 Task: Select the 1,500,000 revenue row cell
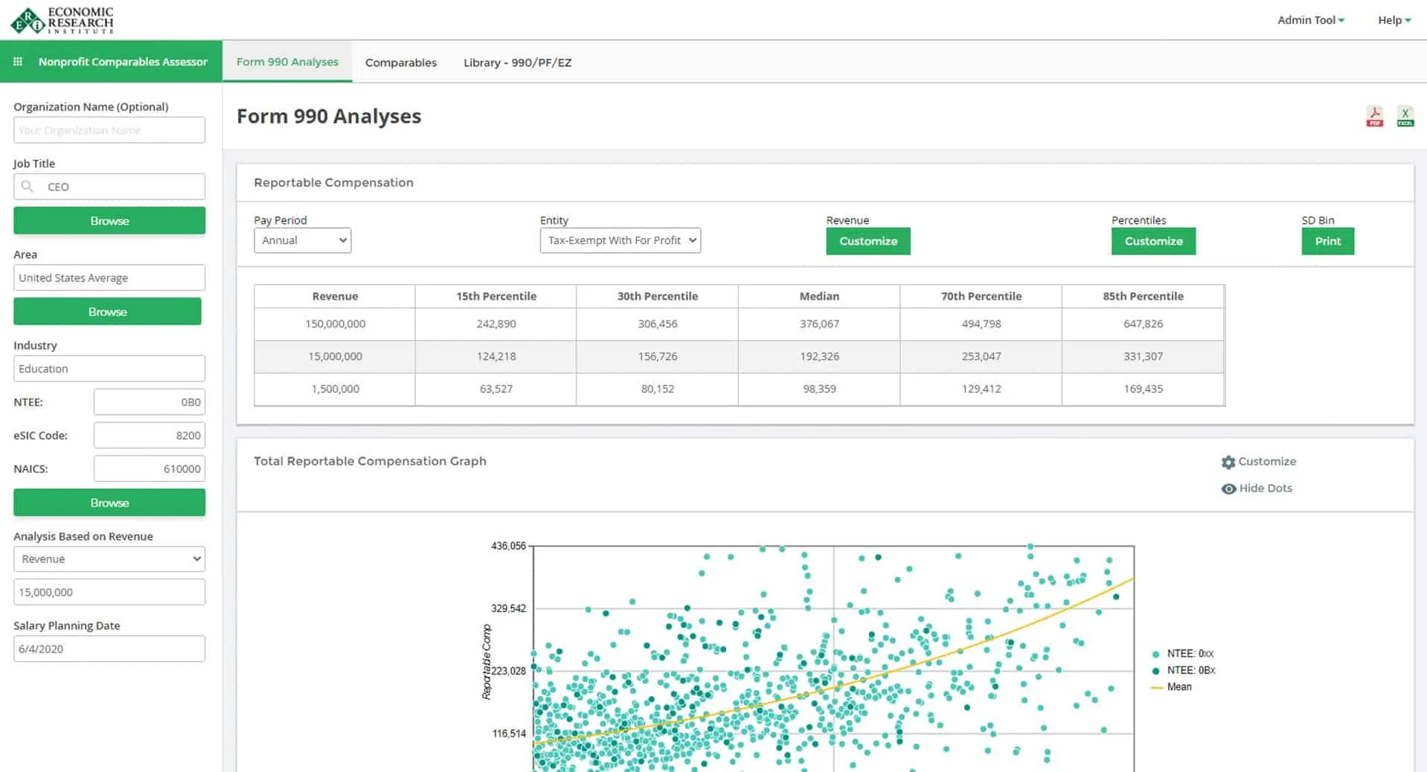pyautogui.click(x=335, y=389)
